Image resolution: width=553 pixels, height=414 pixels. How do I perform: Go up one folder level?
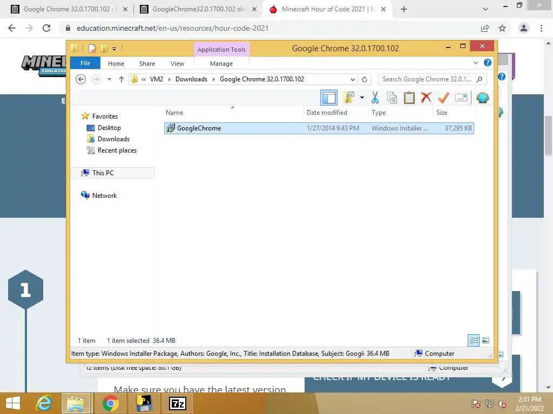[122, 79]
